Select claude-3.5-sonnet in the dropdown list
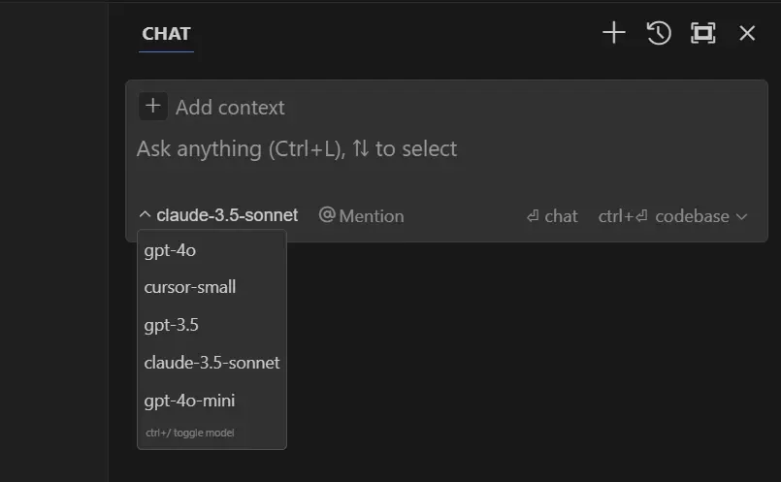Image resolution: width=781 pixels, height=482 pixels. 212,363
